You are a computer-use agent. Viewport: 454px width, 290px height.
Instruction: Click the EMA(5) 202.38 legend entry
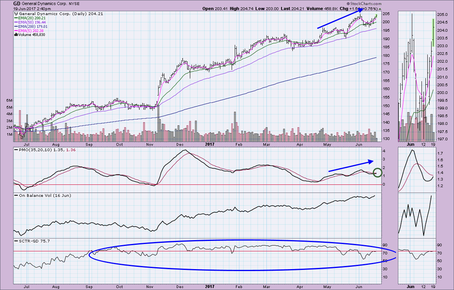click(x=29, y=31)
